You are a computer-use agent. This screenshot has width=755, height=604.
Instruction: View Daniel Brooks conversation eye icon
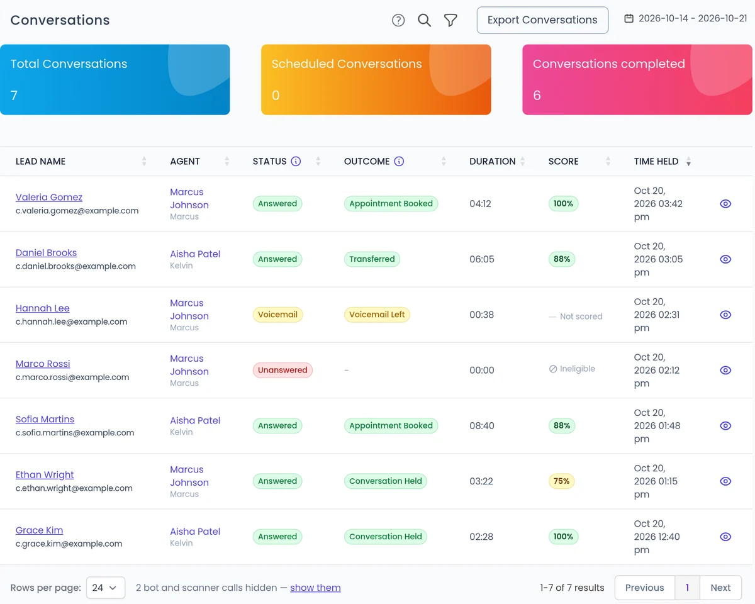click(x=725, y=259)
